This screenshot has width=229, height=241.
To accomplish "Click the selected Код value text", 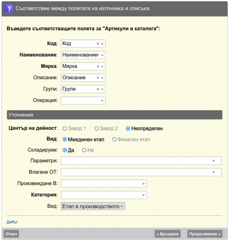I will 67,44.
